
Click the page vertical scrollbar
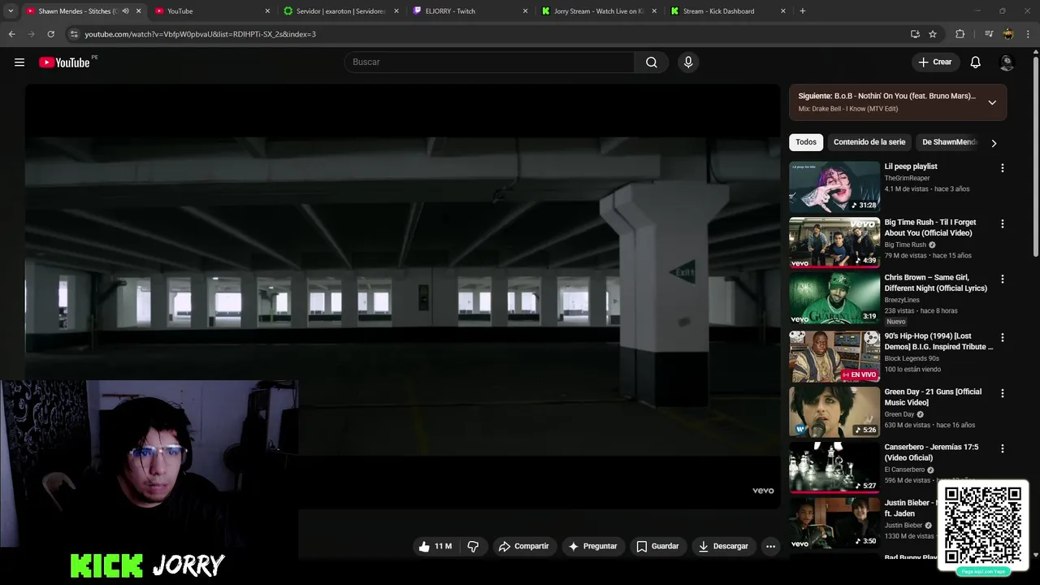(x=1035, y=158)
